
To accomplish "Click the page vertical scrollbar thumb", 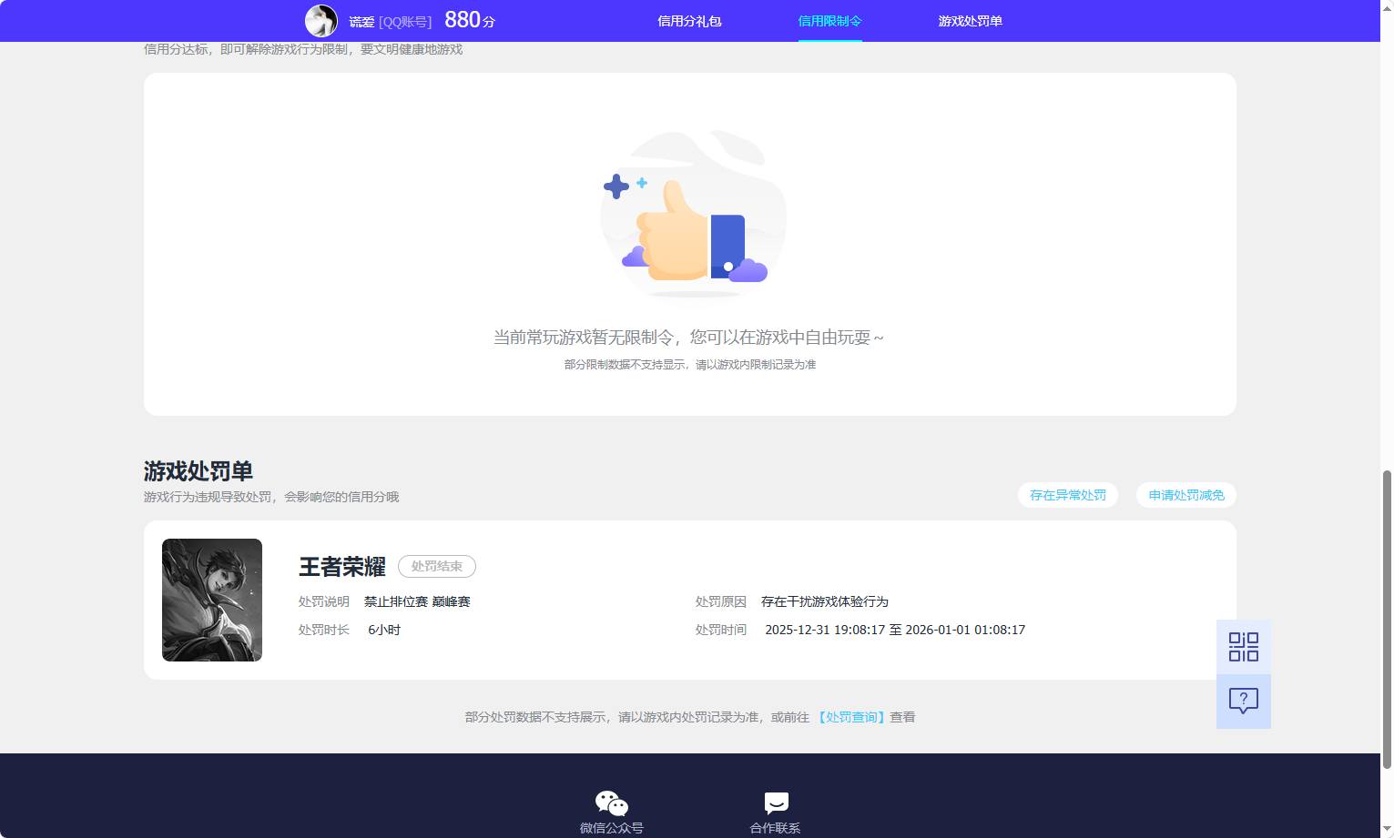I will point(1387,620).
